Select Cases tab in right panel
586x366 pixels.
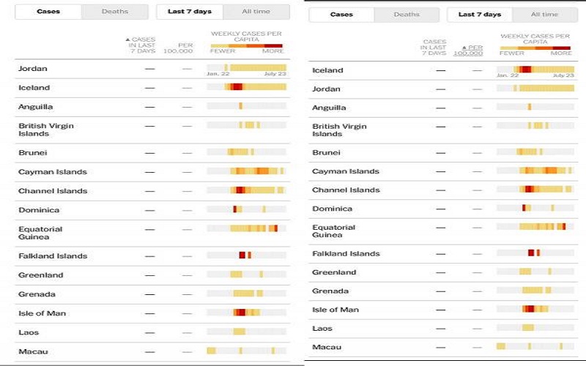(341, 15)
